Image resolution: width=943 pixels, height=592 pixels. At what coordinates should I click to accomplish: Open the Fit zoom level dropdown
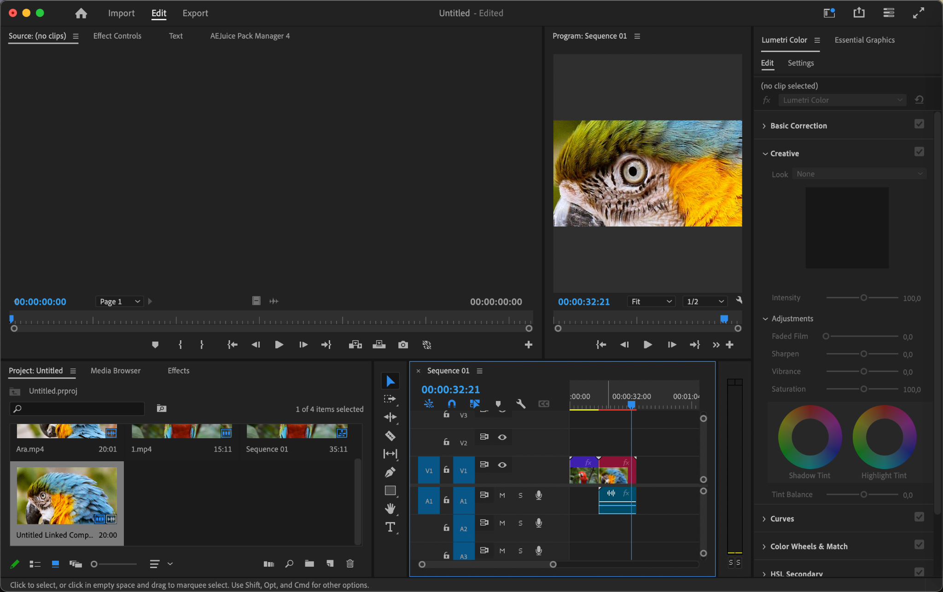click(x=651, y=302)
